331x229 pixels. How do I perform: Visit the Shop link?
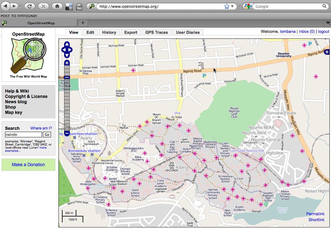(x=10, y=107)
